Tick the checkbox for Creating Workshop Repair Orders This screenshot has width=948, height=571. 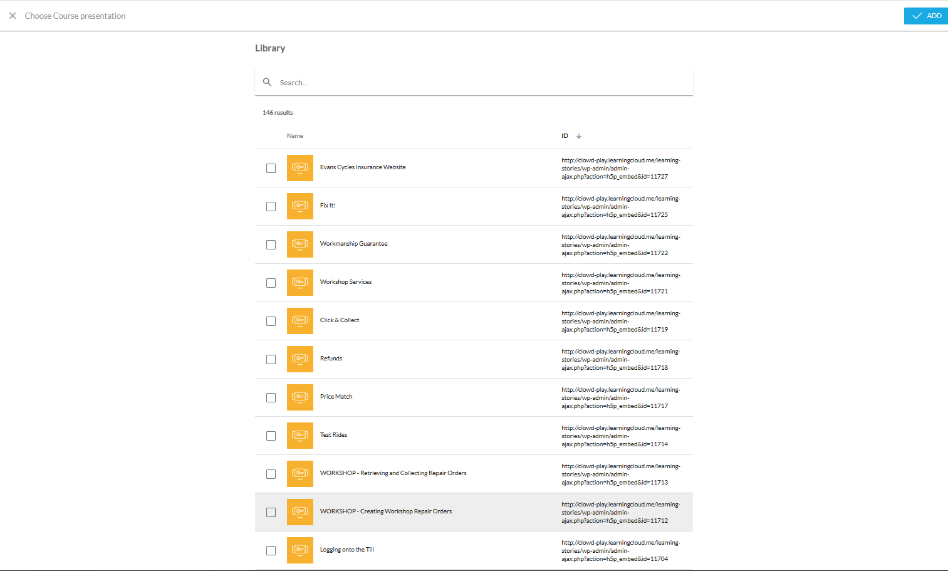pos(271,512)
